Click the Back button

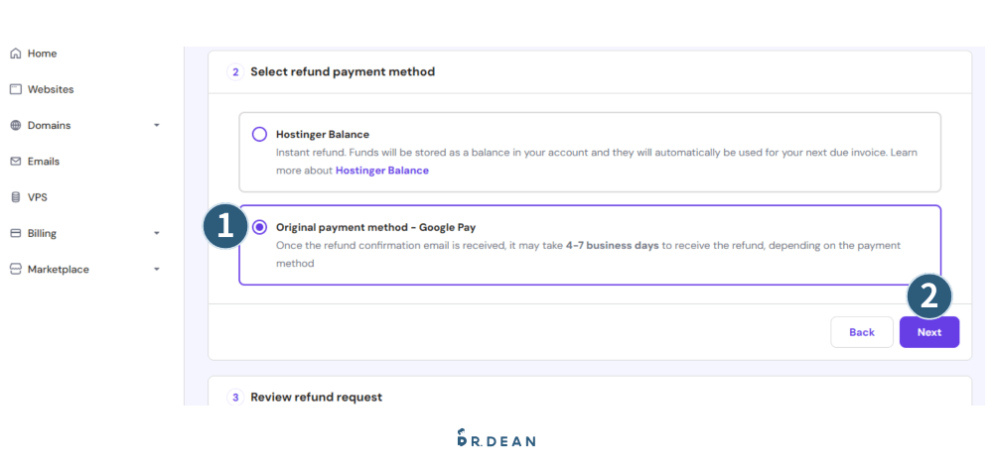[861, 332]
